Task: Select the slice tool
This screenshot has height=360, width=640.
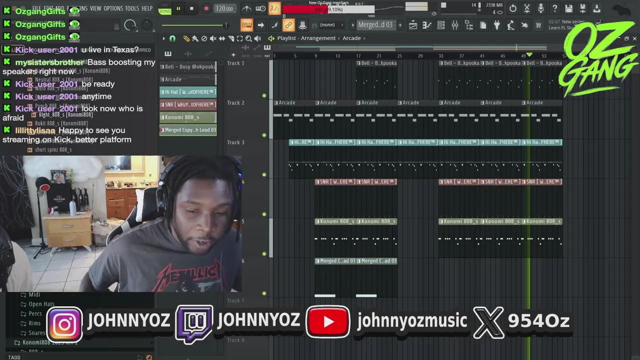Action: (x=231, y=38)
